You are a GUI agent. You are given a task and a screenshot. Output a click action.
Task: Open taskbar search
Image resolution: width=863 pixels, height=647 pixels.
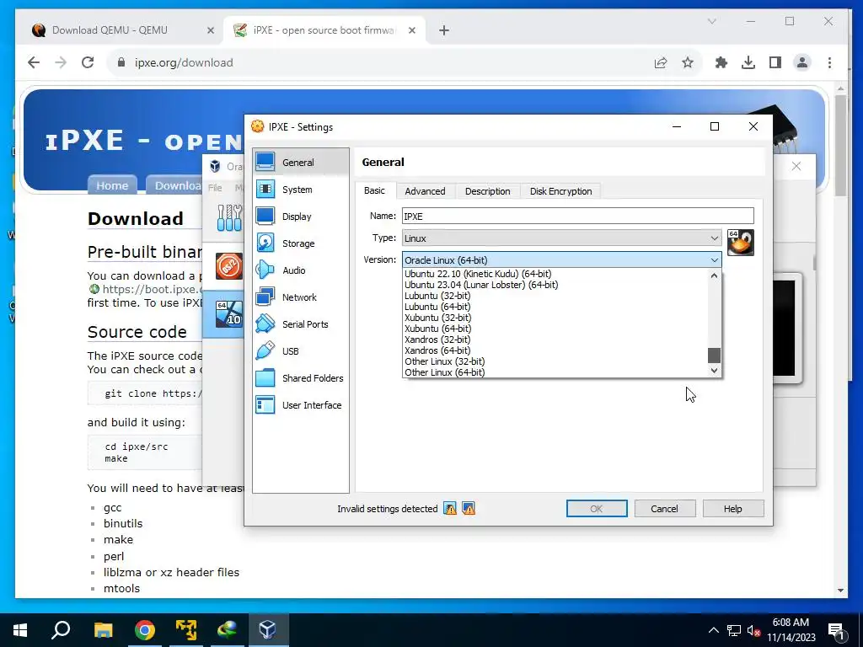[61, 629]
